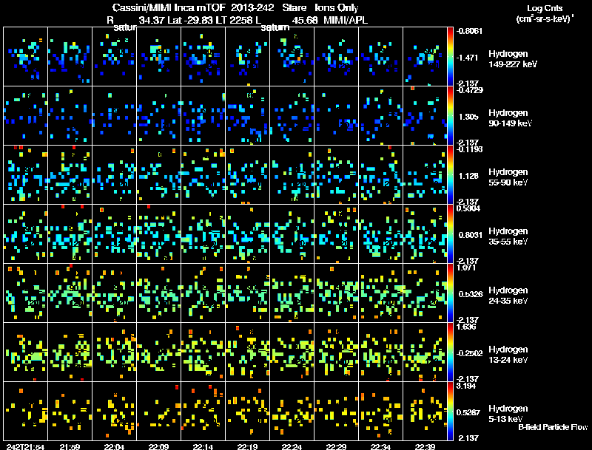Open the 13-24 keV panel at 22:09
This screenshot has width=592, height=450.
158,352
